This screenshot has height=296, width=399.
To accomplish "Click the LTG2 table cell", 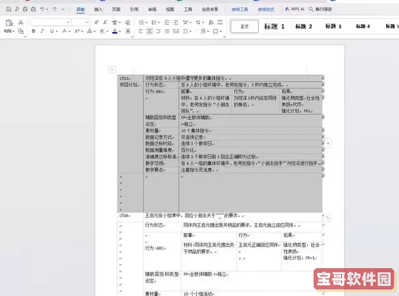I will (130, 78).
